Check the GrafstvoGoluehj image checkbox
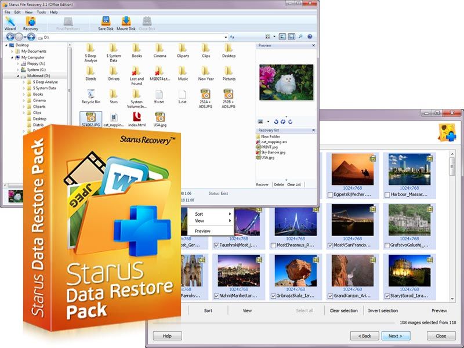The width and height of the screenshot is (464, 348). [387, 245]
